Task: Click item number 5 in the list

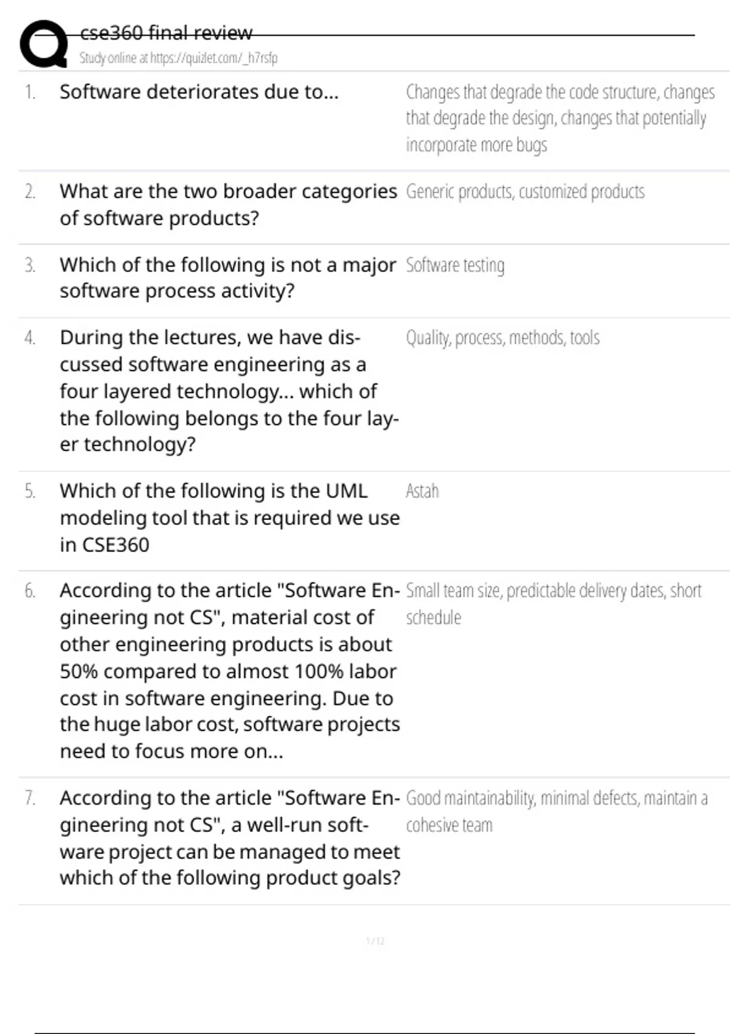Action: click(x=30, y=491)
